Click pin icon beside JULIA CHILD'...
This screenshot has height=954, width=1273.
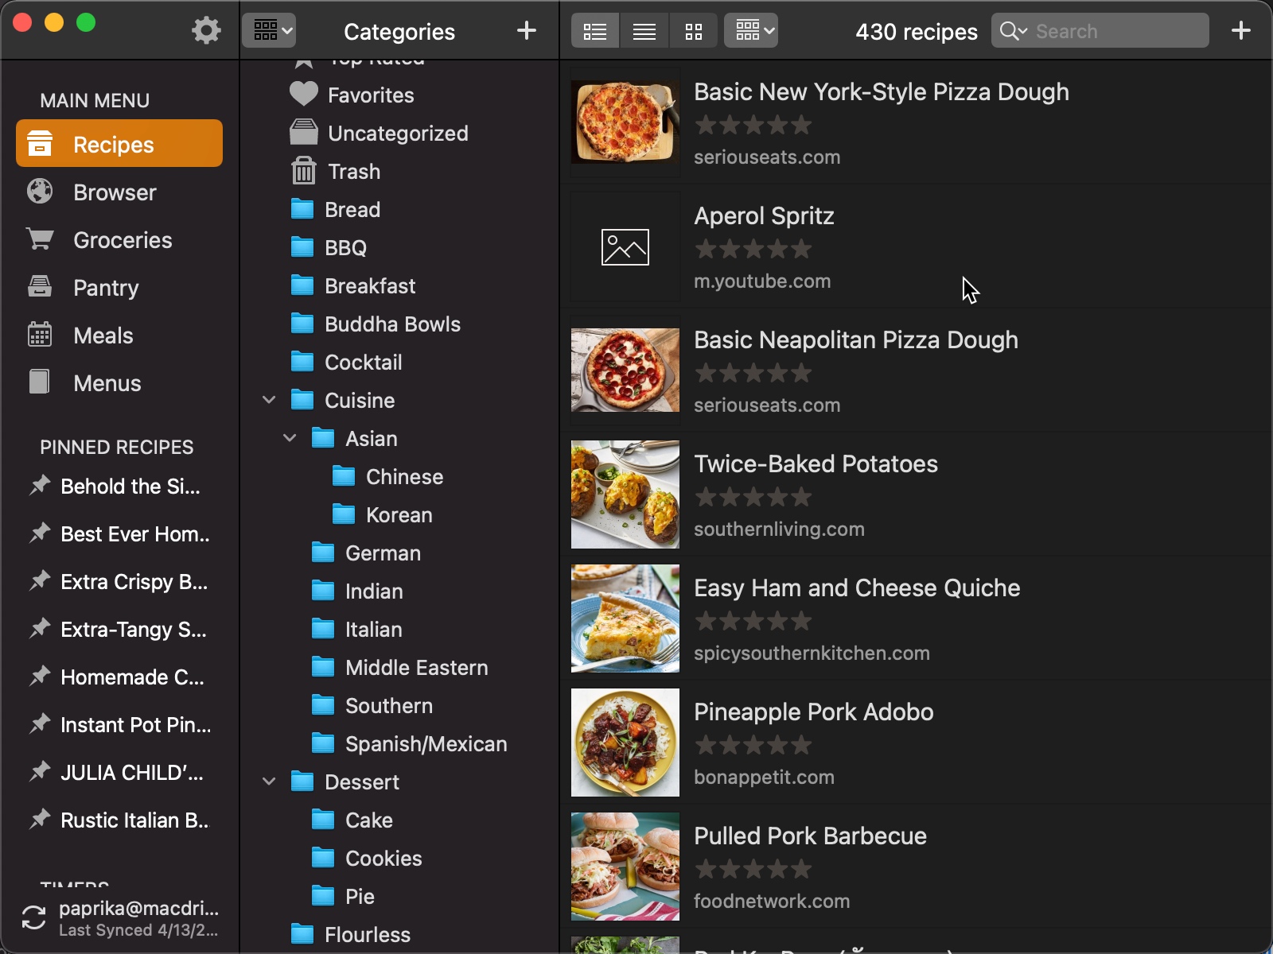(x=40, y=771)
